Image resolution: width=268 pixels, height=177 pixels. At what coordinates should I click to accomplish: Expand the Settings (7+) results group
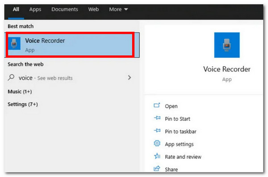click(x=23, y=104)
